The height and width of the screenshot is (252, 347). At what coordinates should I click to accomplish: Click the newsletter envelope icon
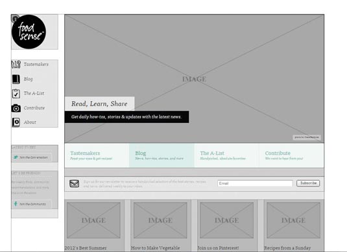point(74,183)
